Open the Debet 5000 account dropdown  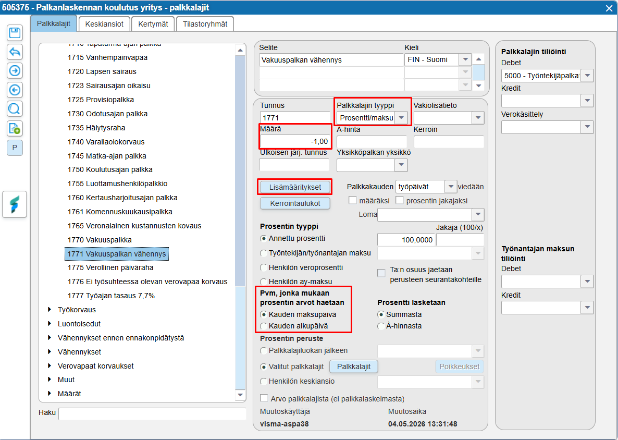click(587, 75)
